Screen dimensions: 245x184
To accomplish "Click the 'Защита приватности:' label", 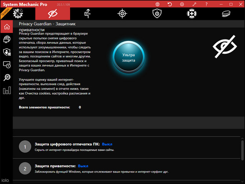I will pos(55,166).
